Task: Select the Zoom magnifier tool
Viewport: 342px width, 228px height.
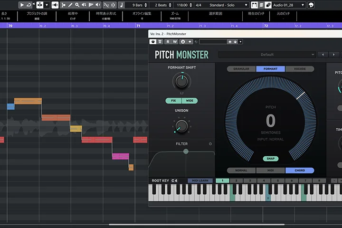Action: pos(77,5)
